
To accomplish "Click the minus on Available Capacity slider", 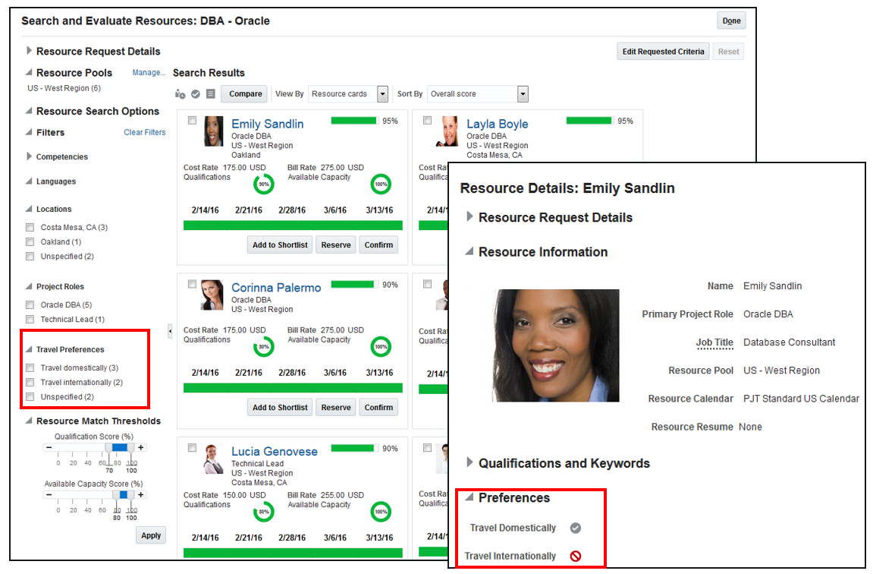I will pyautogui.click(x=49, y=495).
